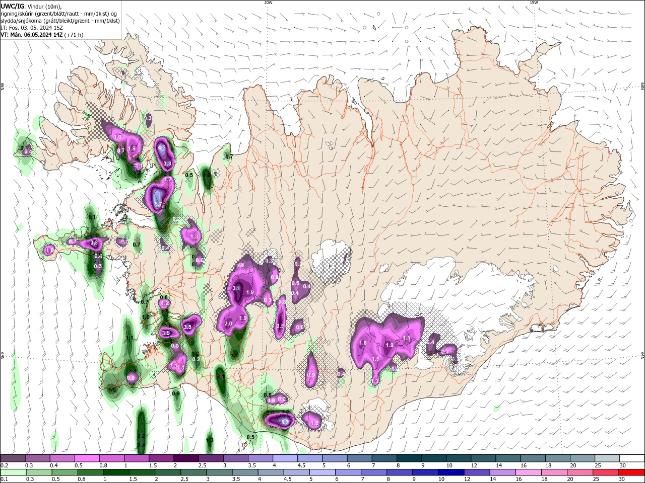Screen dimensions: 645x483
Task: Click the 2 swatch in the lower green scale
Action: (x=168, y=472)
